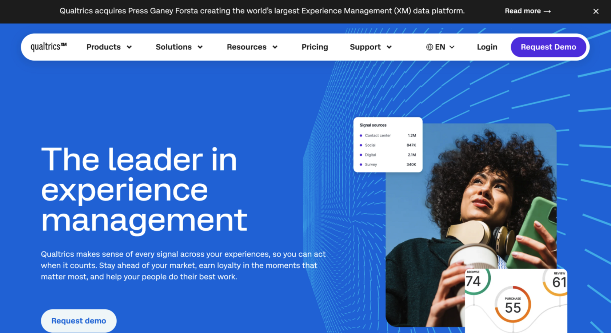Select the Survey row
Viewport: 611px width, 333px height.
[388, 164]
